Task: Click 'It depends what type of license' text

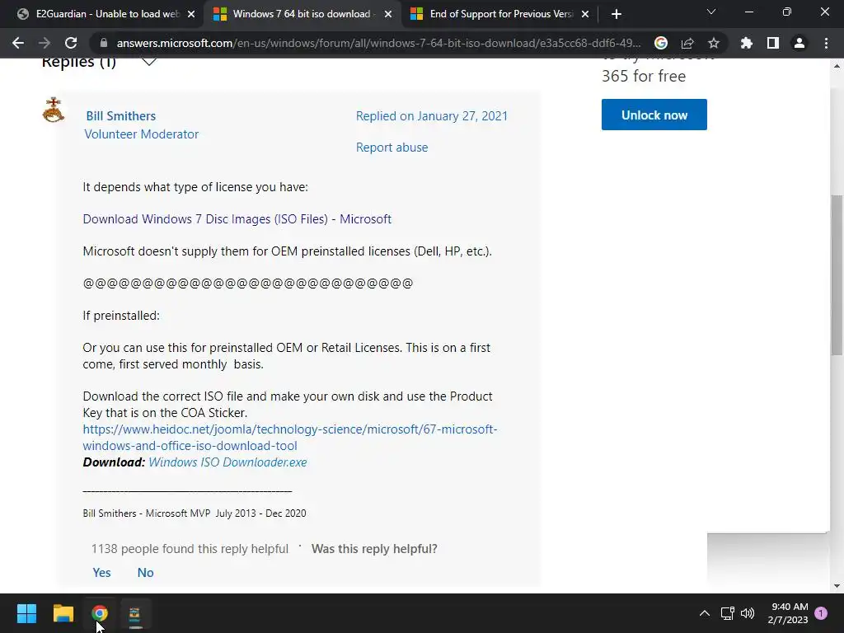Action: [195, 187]
